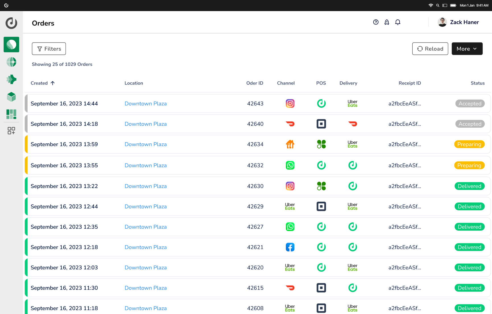Open the Filters panel
The image size is (492, 314).
[49, 49]
